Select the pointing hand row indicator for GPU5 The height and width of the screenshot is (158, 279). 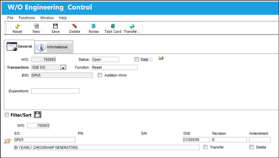(x=8, y=141)
